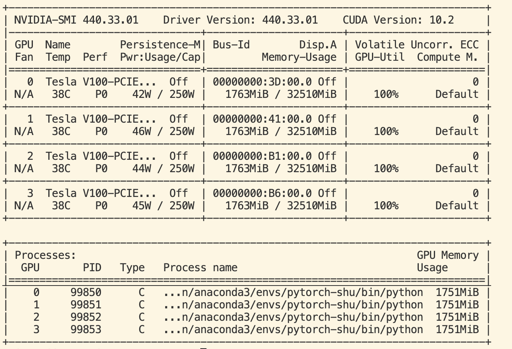Click the Bus-Id column header

coord(231,45)
